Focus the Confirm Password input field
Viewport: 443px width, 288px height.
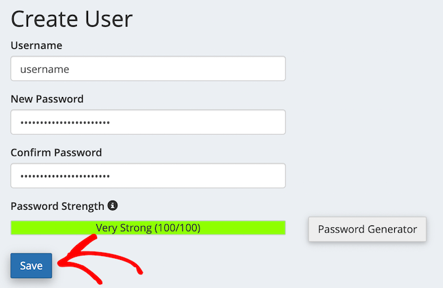[x=148, y=175]
